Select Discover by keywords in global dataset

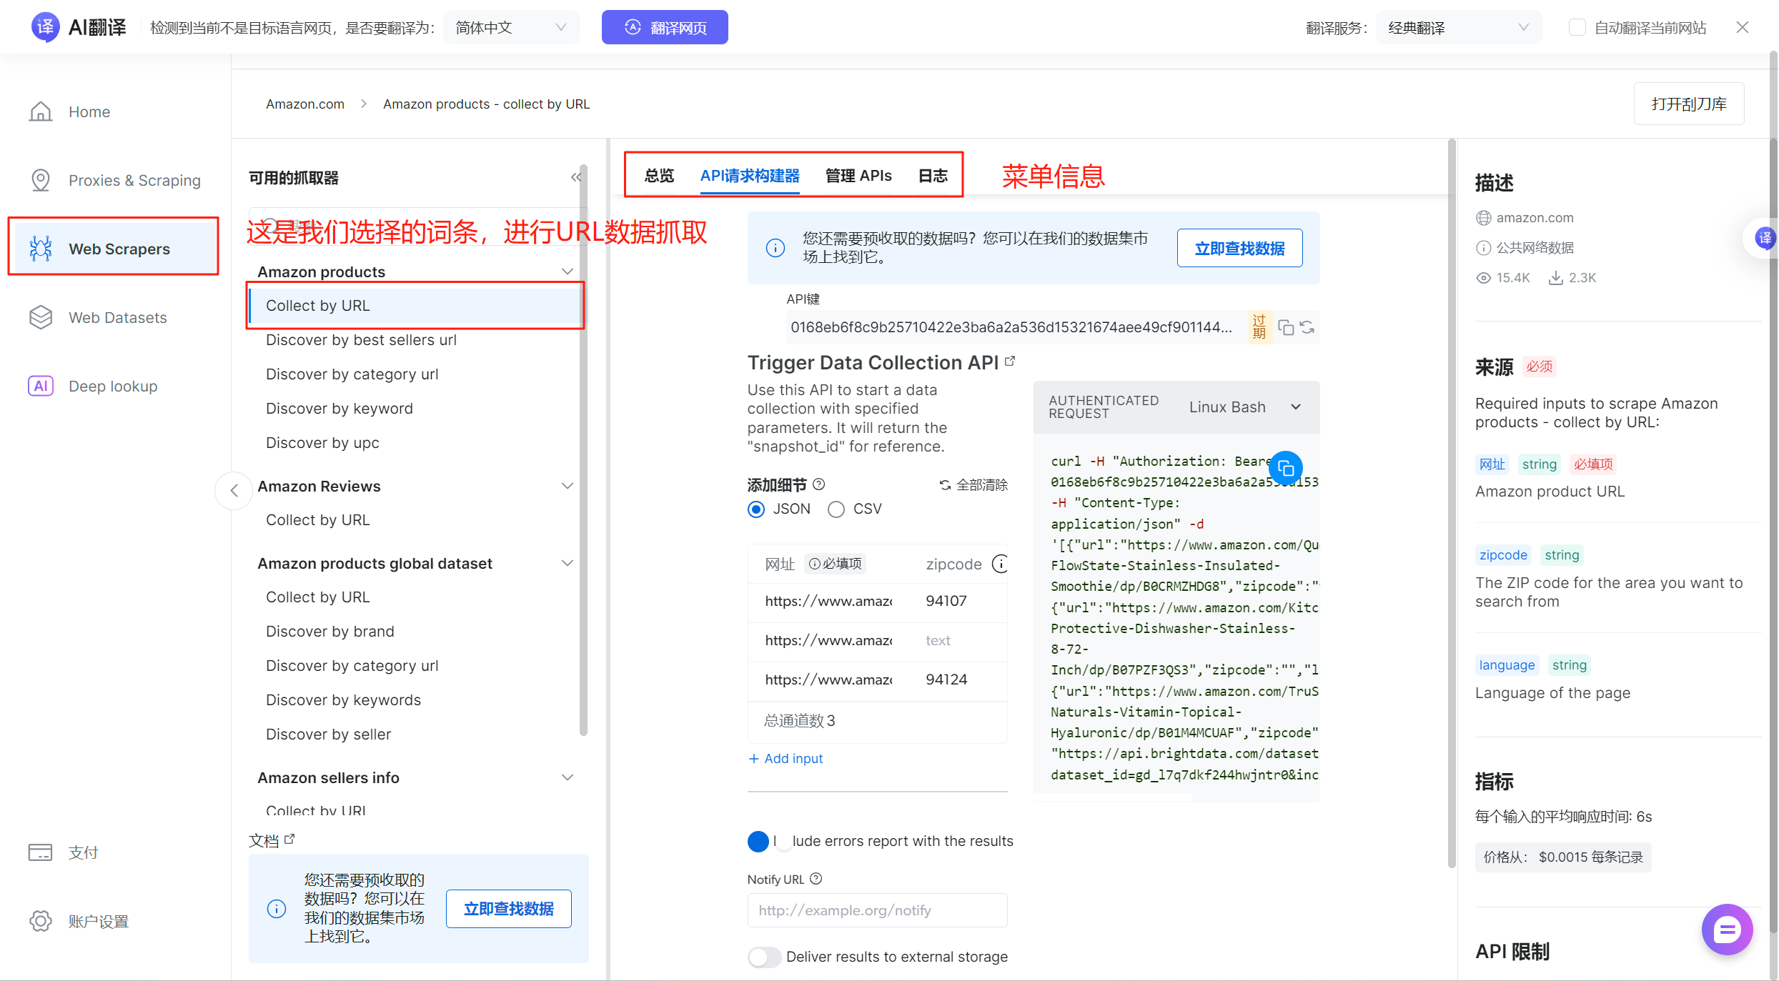click(x=343, y=699)
